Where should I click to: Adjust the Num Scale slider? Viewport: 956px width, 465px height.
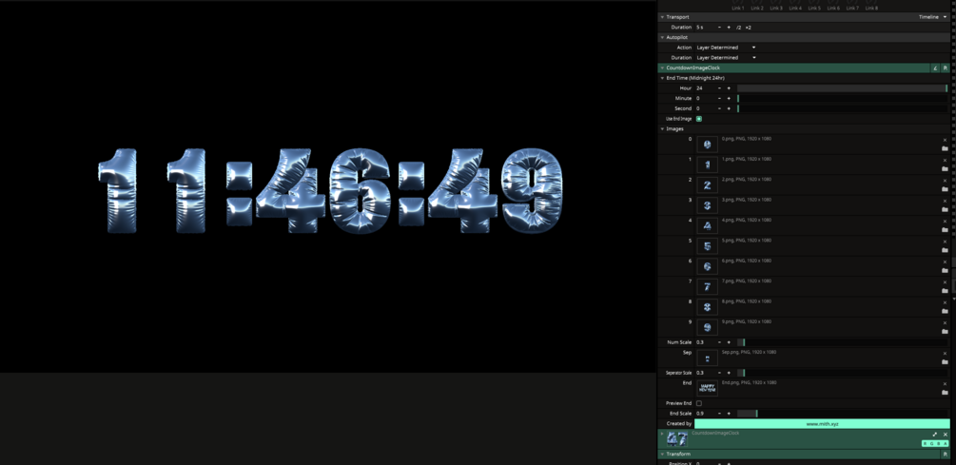(843, 342)
